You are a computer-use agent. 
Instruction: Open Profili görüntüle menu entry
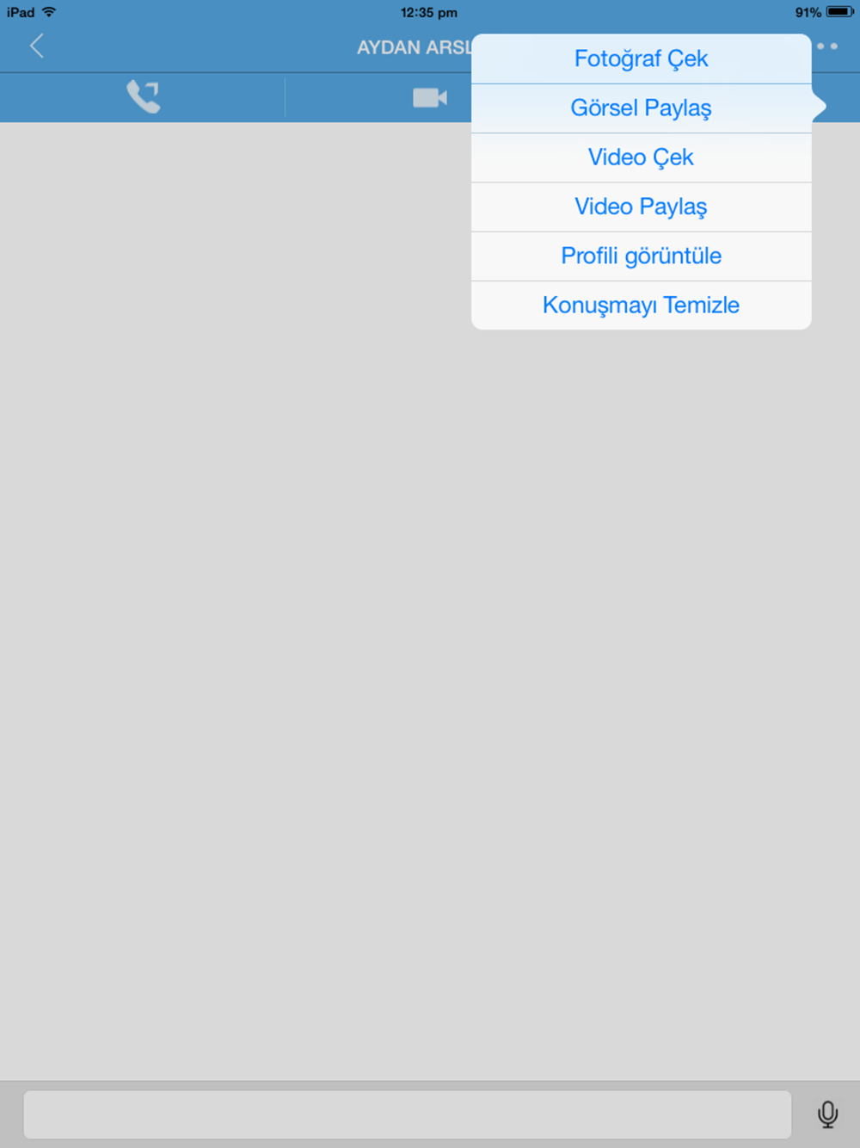click(642, 256)
